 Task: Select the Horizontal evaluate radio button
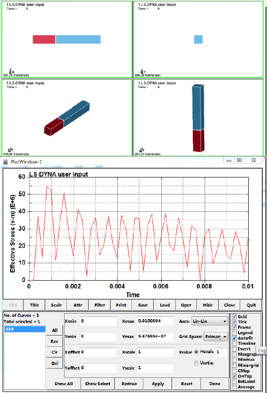click(x=196, y=352)
